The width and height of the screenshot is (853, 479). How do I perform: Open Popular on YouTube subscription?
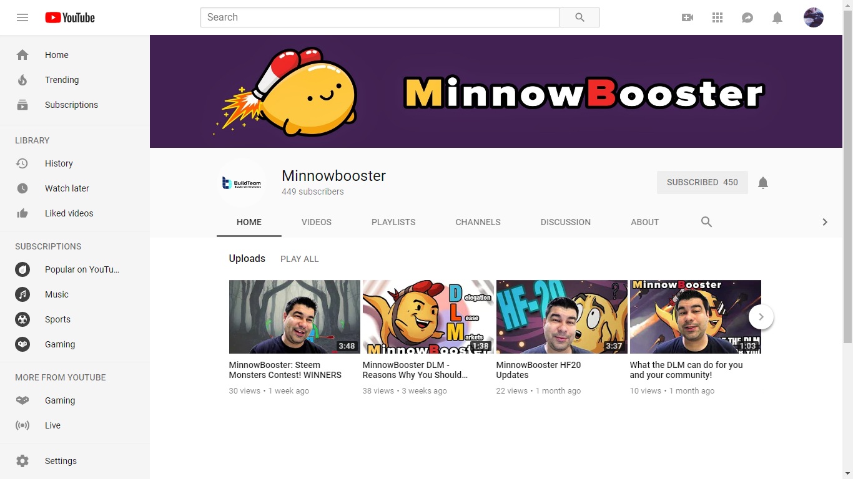75,269
